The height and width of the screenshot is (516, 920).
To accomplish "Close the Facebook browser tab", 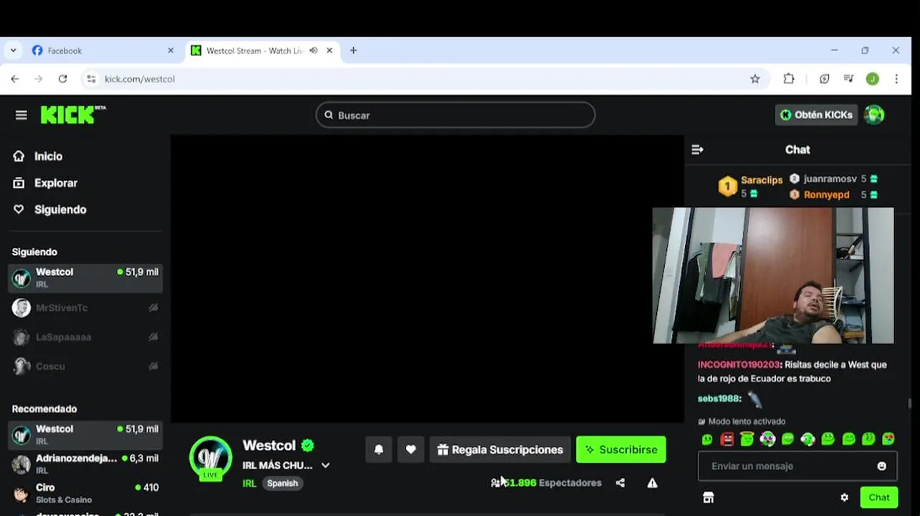I will point(171,51).
